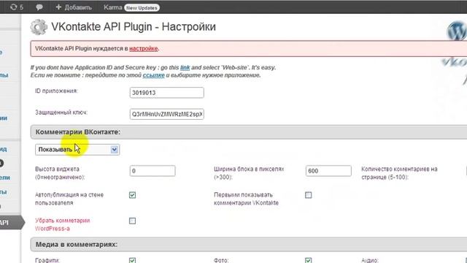Follow the 'link' to create an application
The width and height of the screenshot is (467, 263).
(185, 67)
